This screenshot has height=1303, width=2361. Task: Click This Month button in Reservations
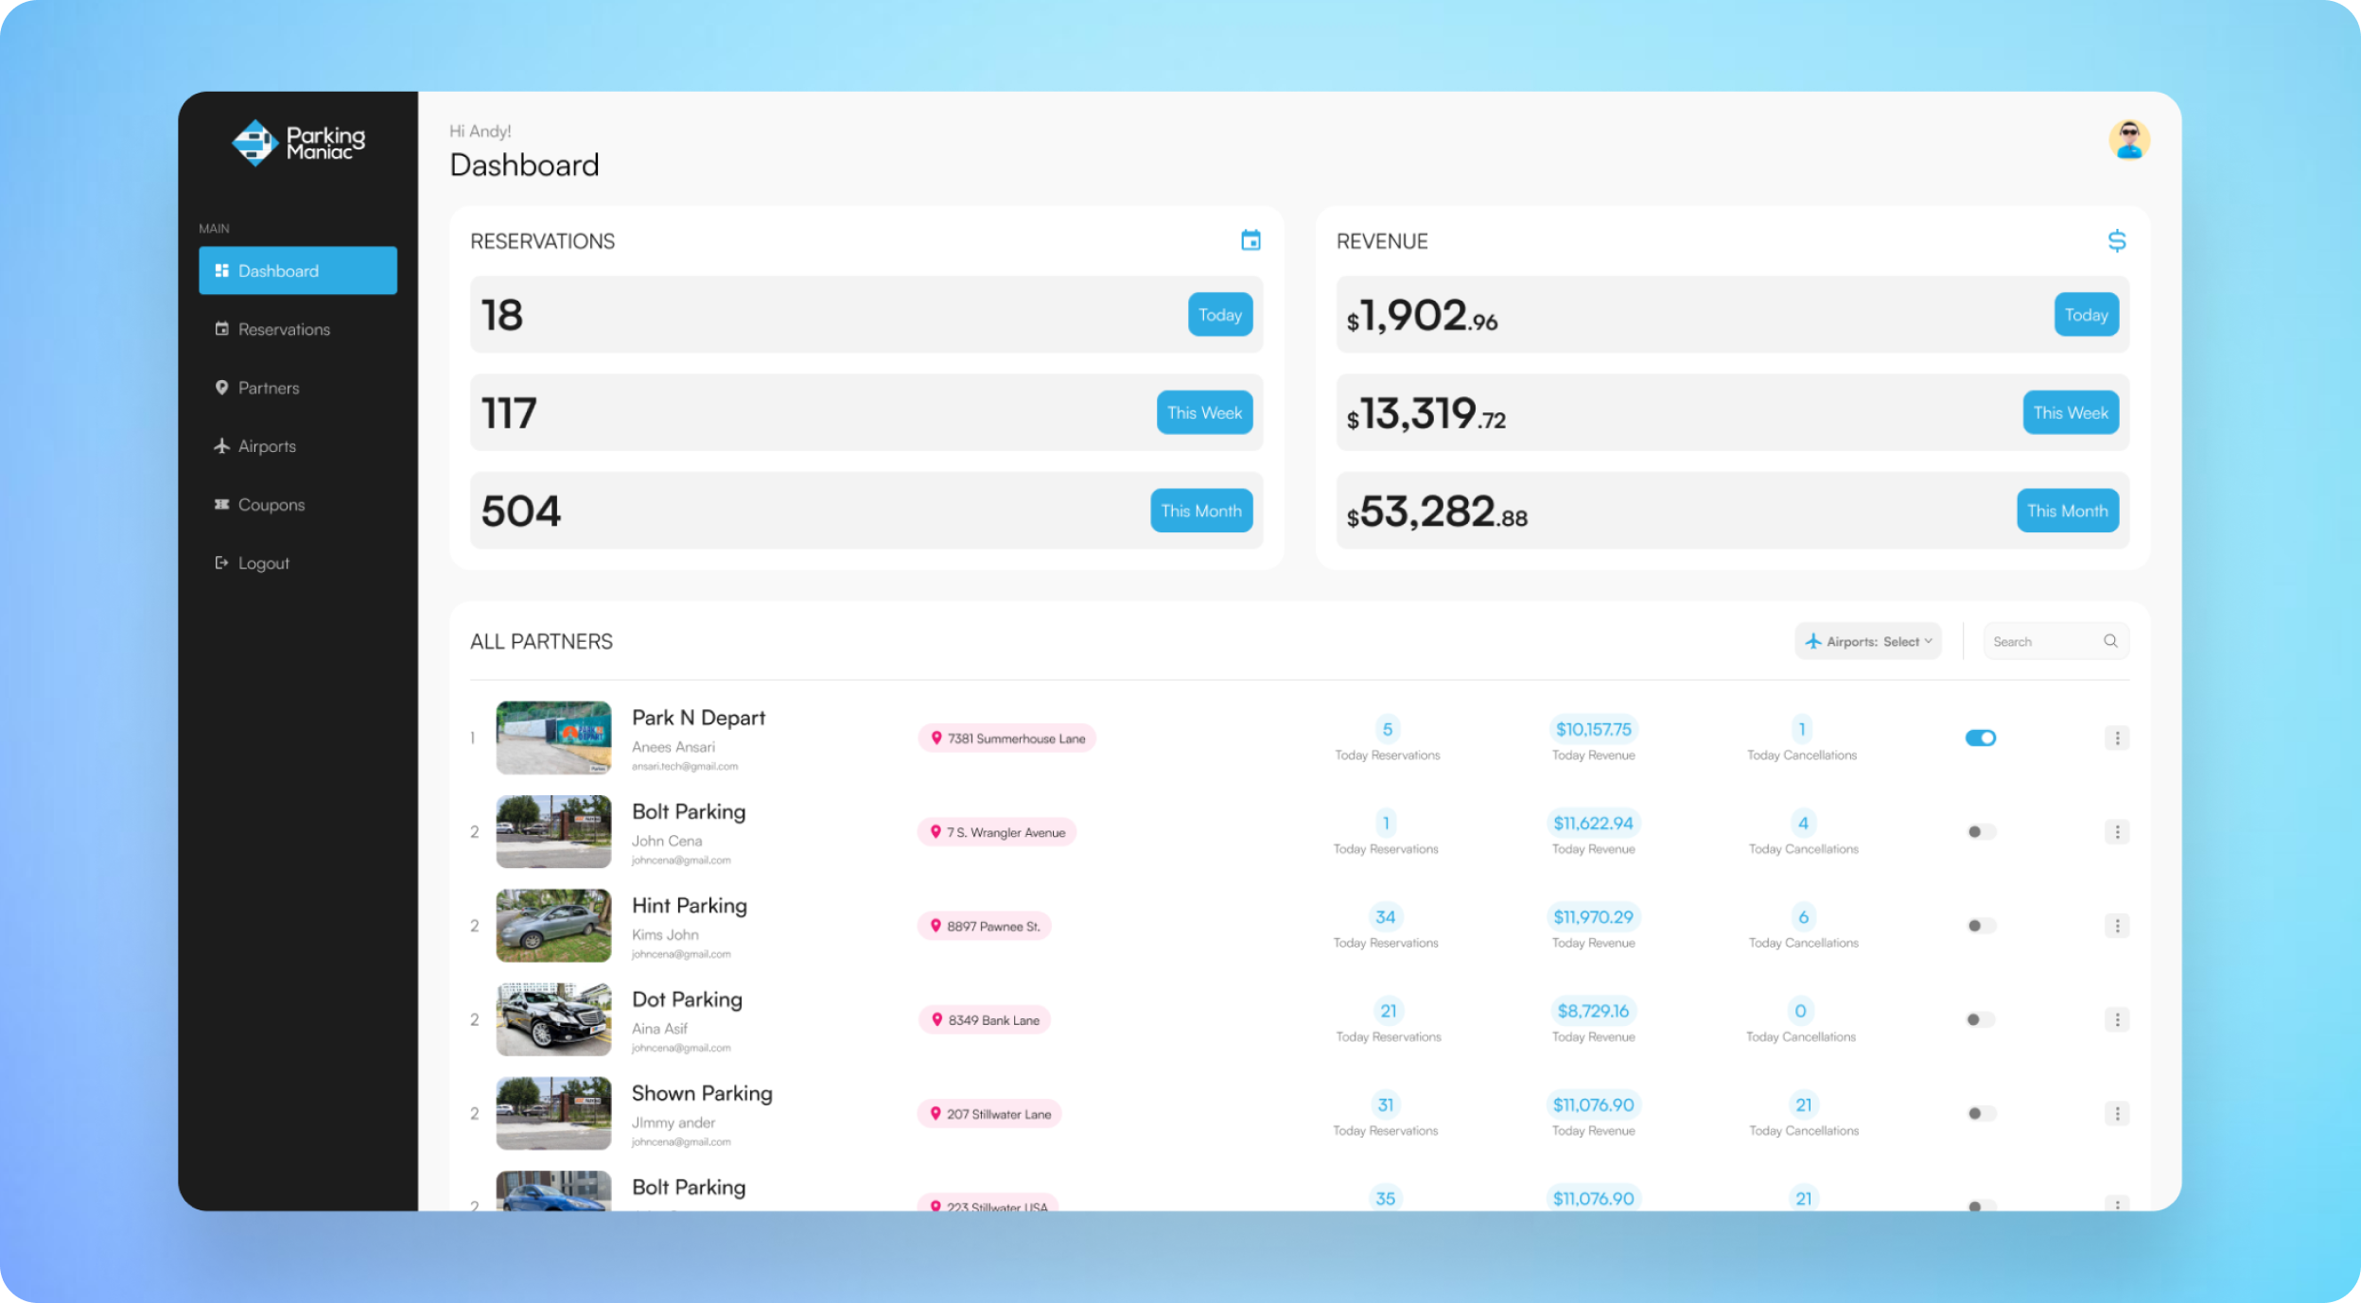tap(1201, 511)
